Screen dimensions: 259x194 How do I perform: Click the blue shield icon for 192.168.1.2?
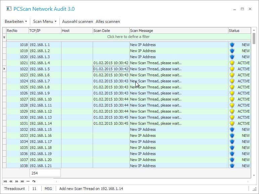(x=232, y=51)
